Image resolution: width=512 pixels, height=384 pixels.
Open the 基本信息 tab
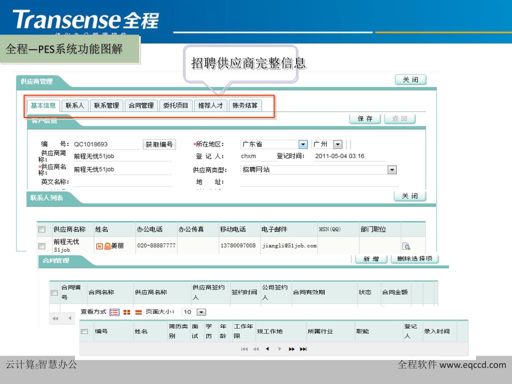[43, 105]
